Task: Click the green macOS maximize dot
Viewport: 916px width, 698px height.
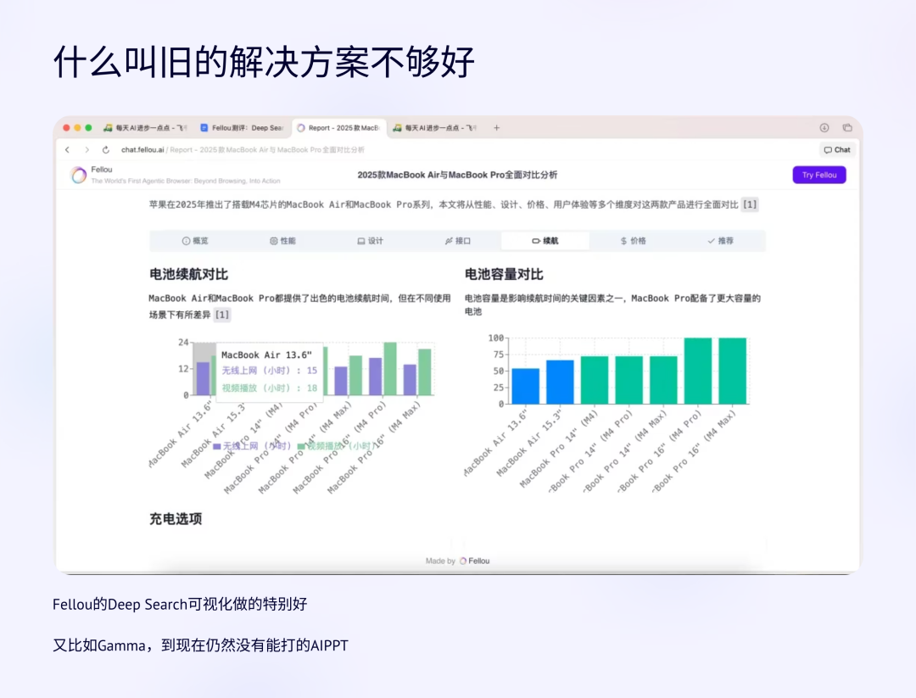Action: [88, 128]
